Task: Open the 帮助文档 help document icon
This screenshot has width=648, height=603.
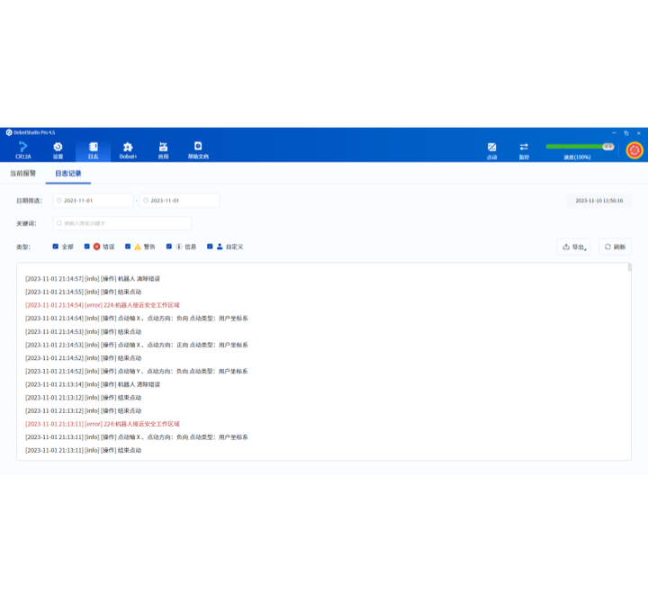Action: [x=198, y=149]
